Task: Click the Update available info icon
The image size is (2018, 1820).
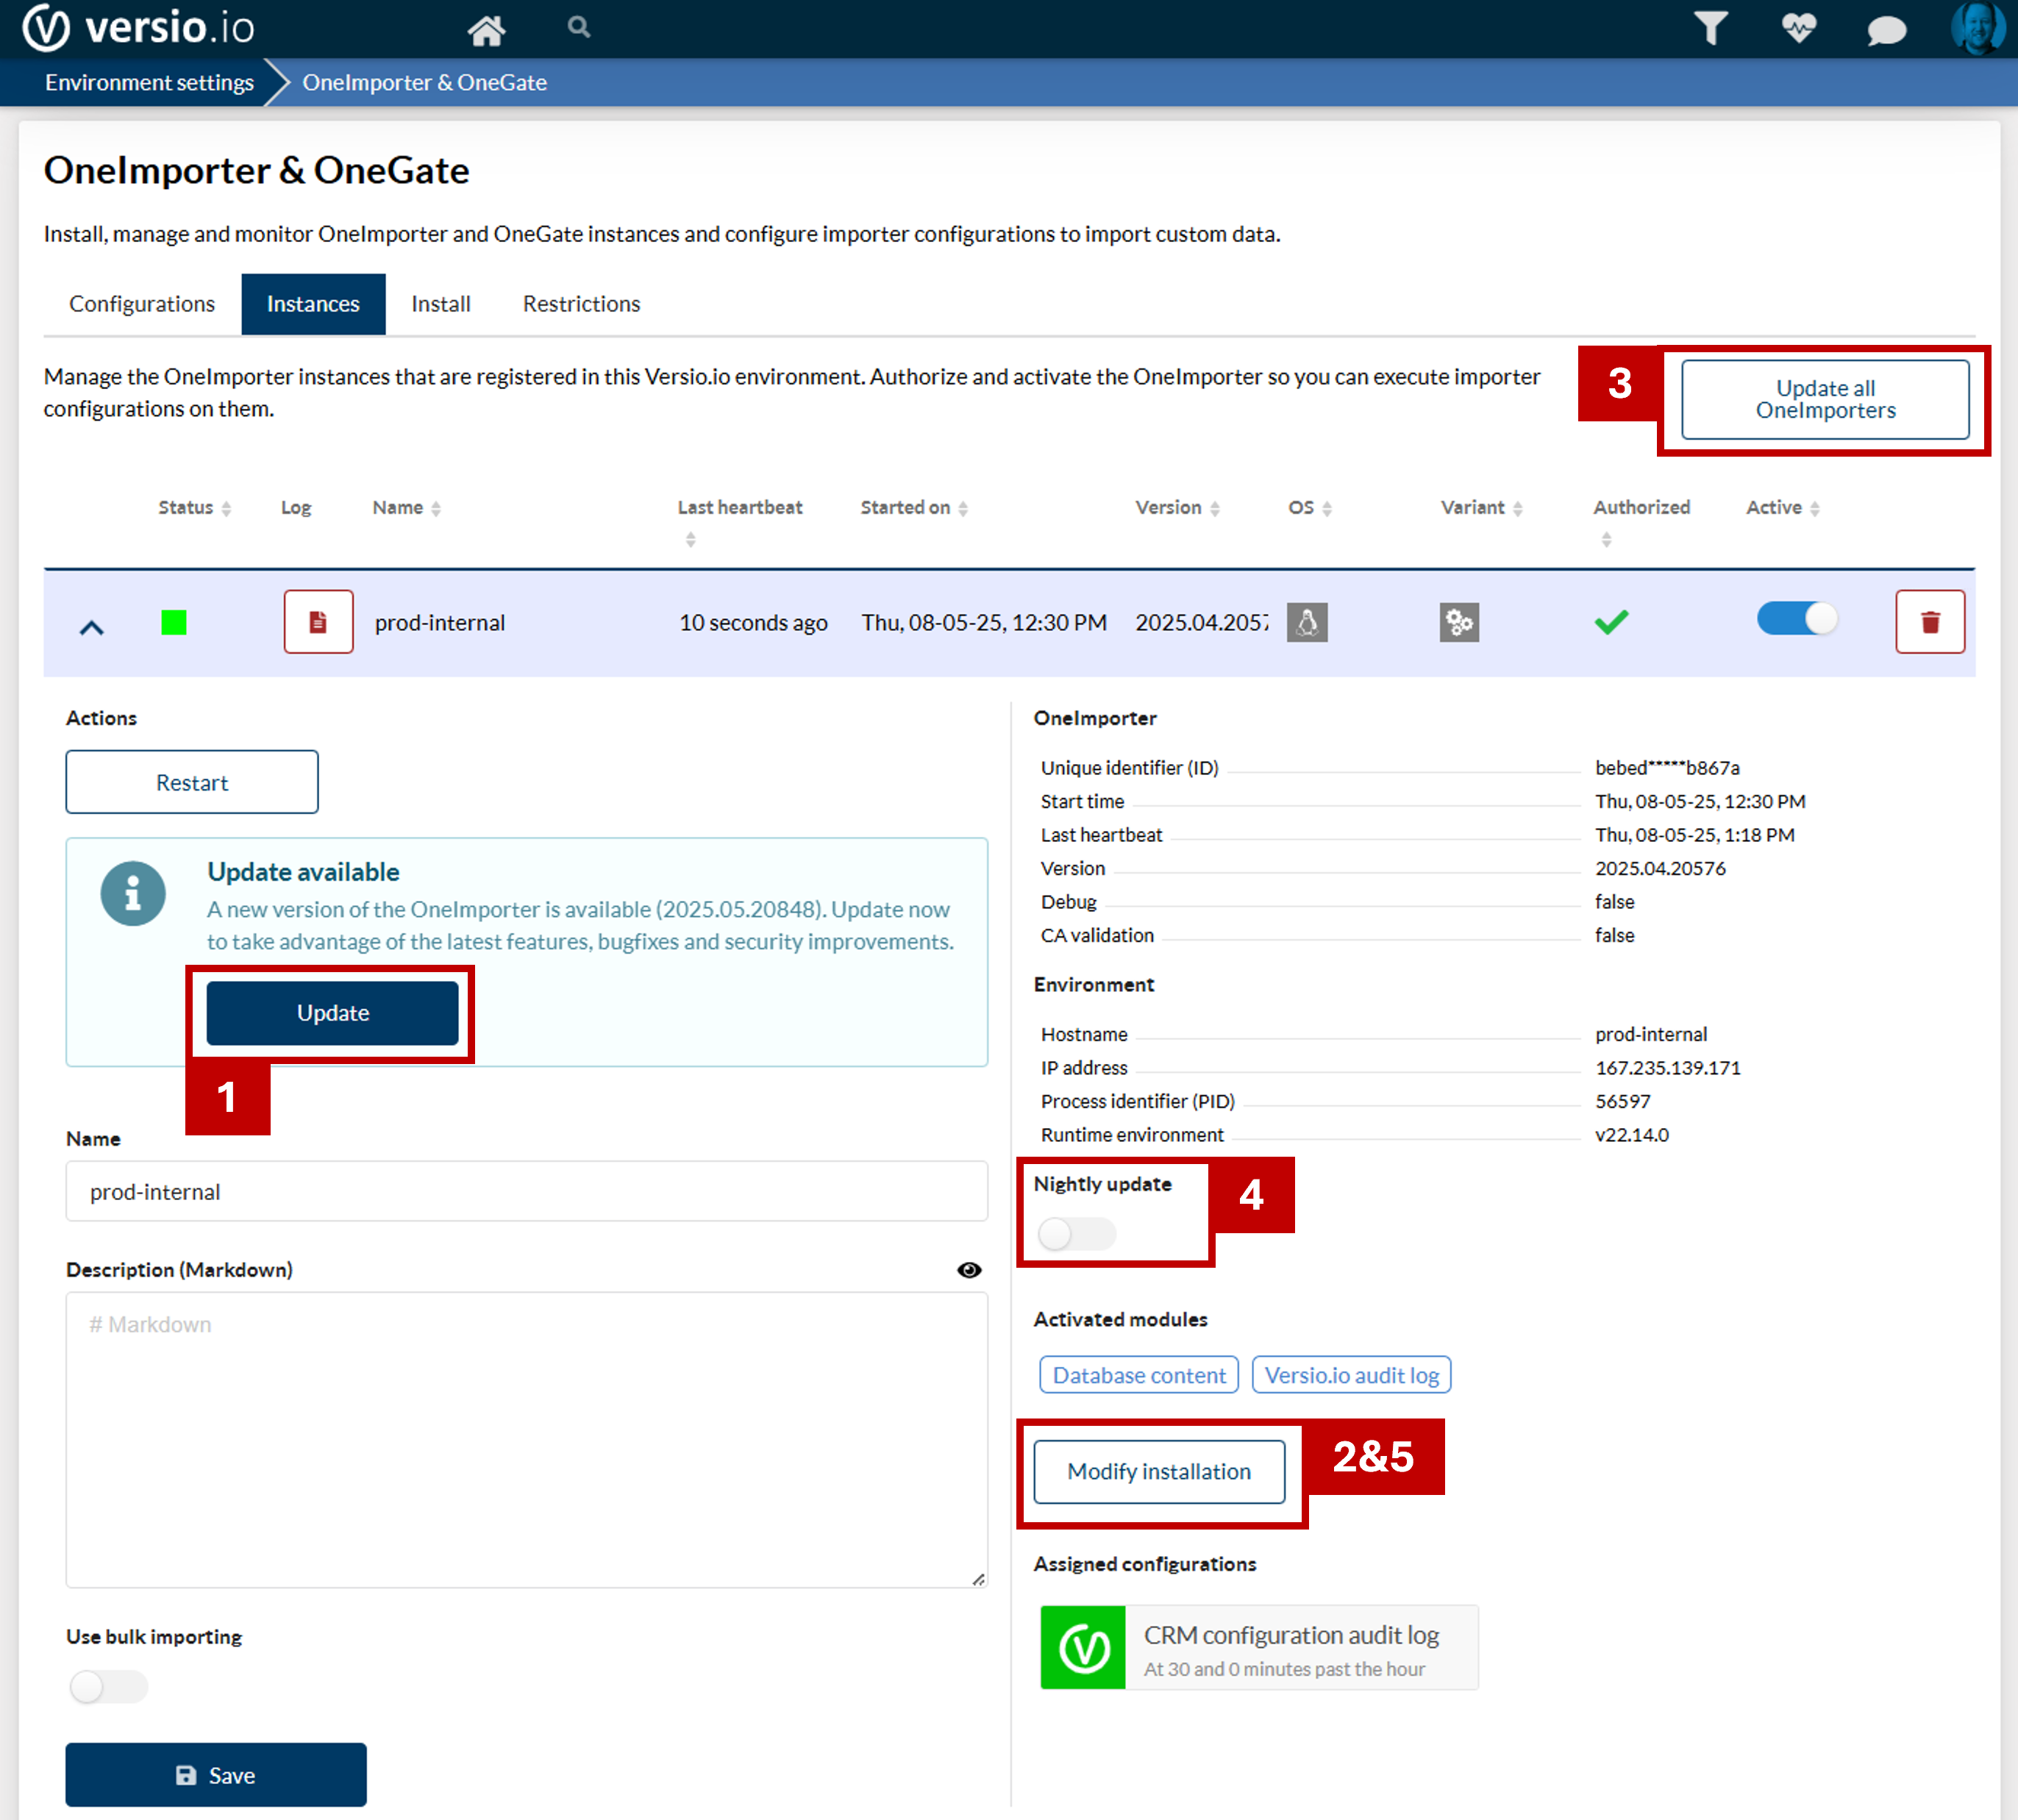Action: [x=133, y=893]
